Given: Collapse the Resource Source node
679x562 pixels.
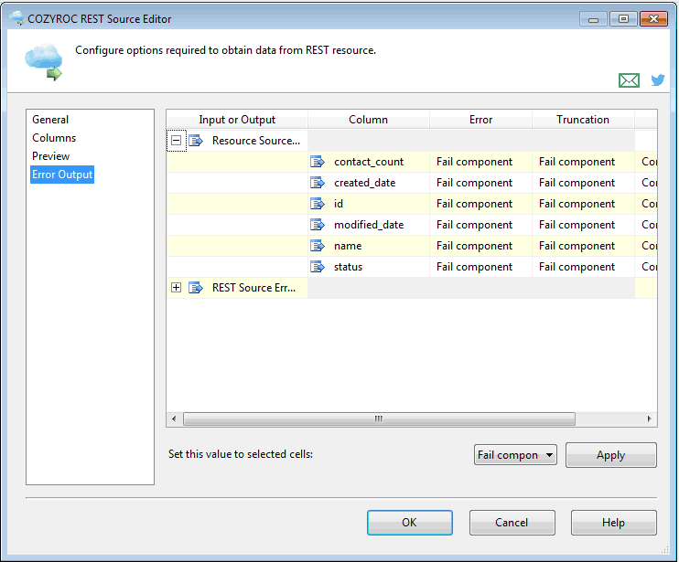Looking at the screenshot, I should pyautogui.click(x=177, y=141).
